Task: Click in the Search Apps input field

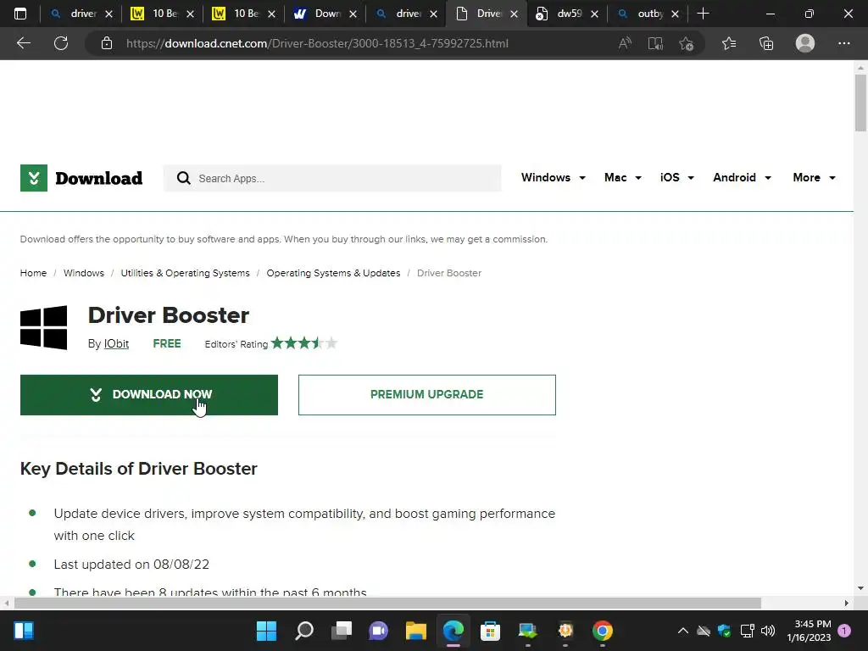Action: [x=332, y=178]
